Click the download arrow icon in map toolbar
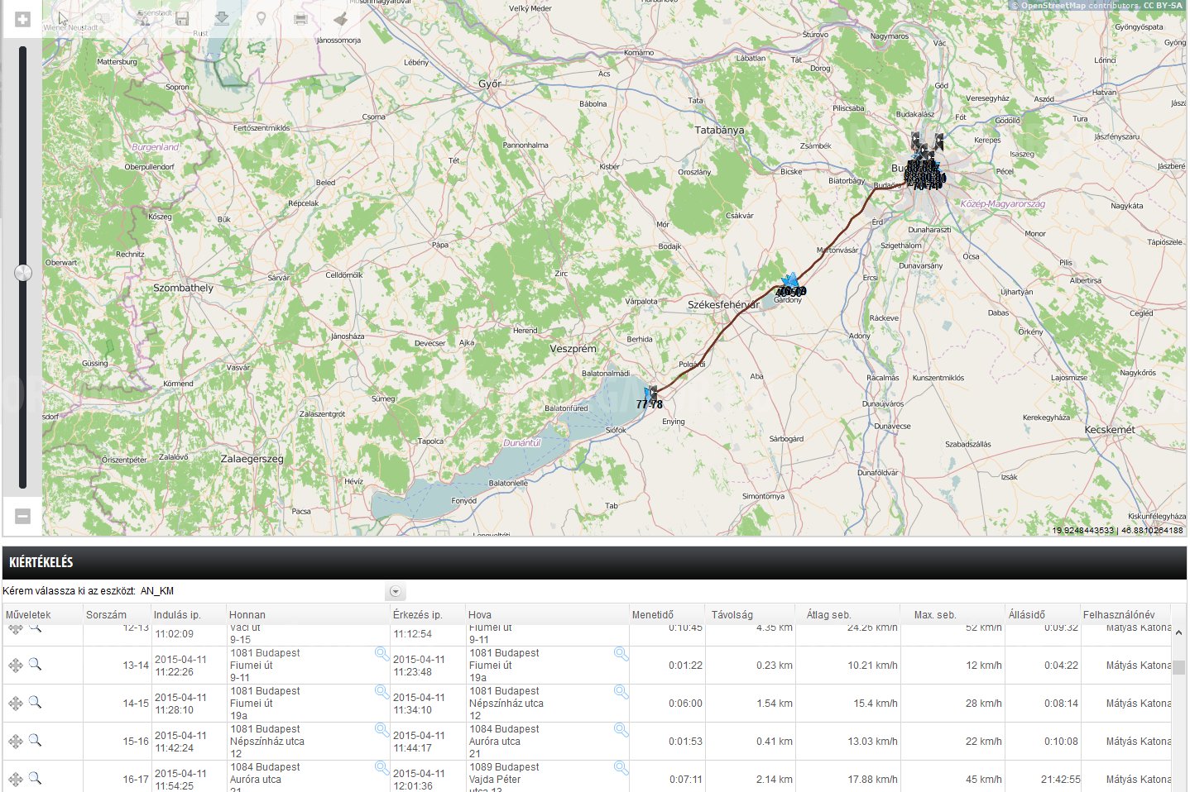1190x792 pixels. [222, 18]
